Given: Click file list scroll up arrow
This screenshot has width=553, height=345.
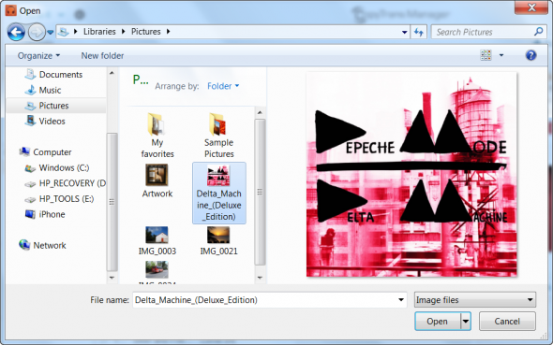Looking at the screenshot, I should tap(260, 112).
